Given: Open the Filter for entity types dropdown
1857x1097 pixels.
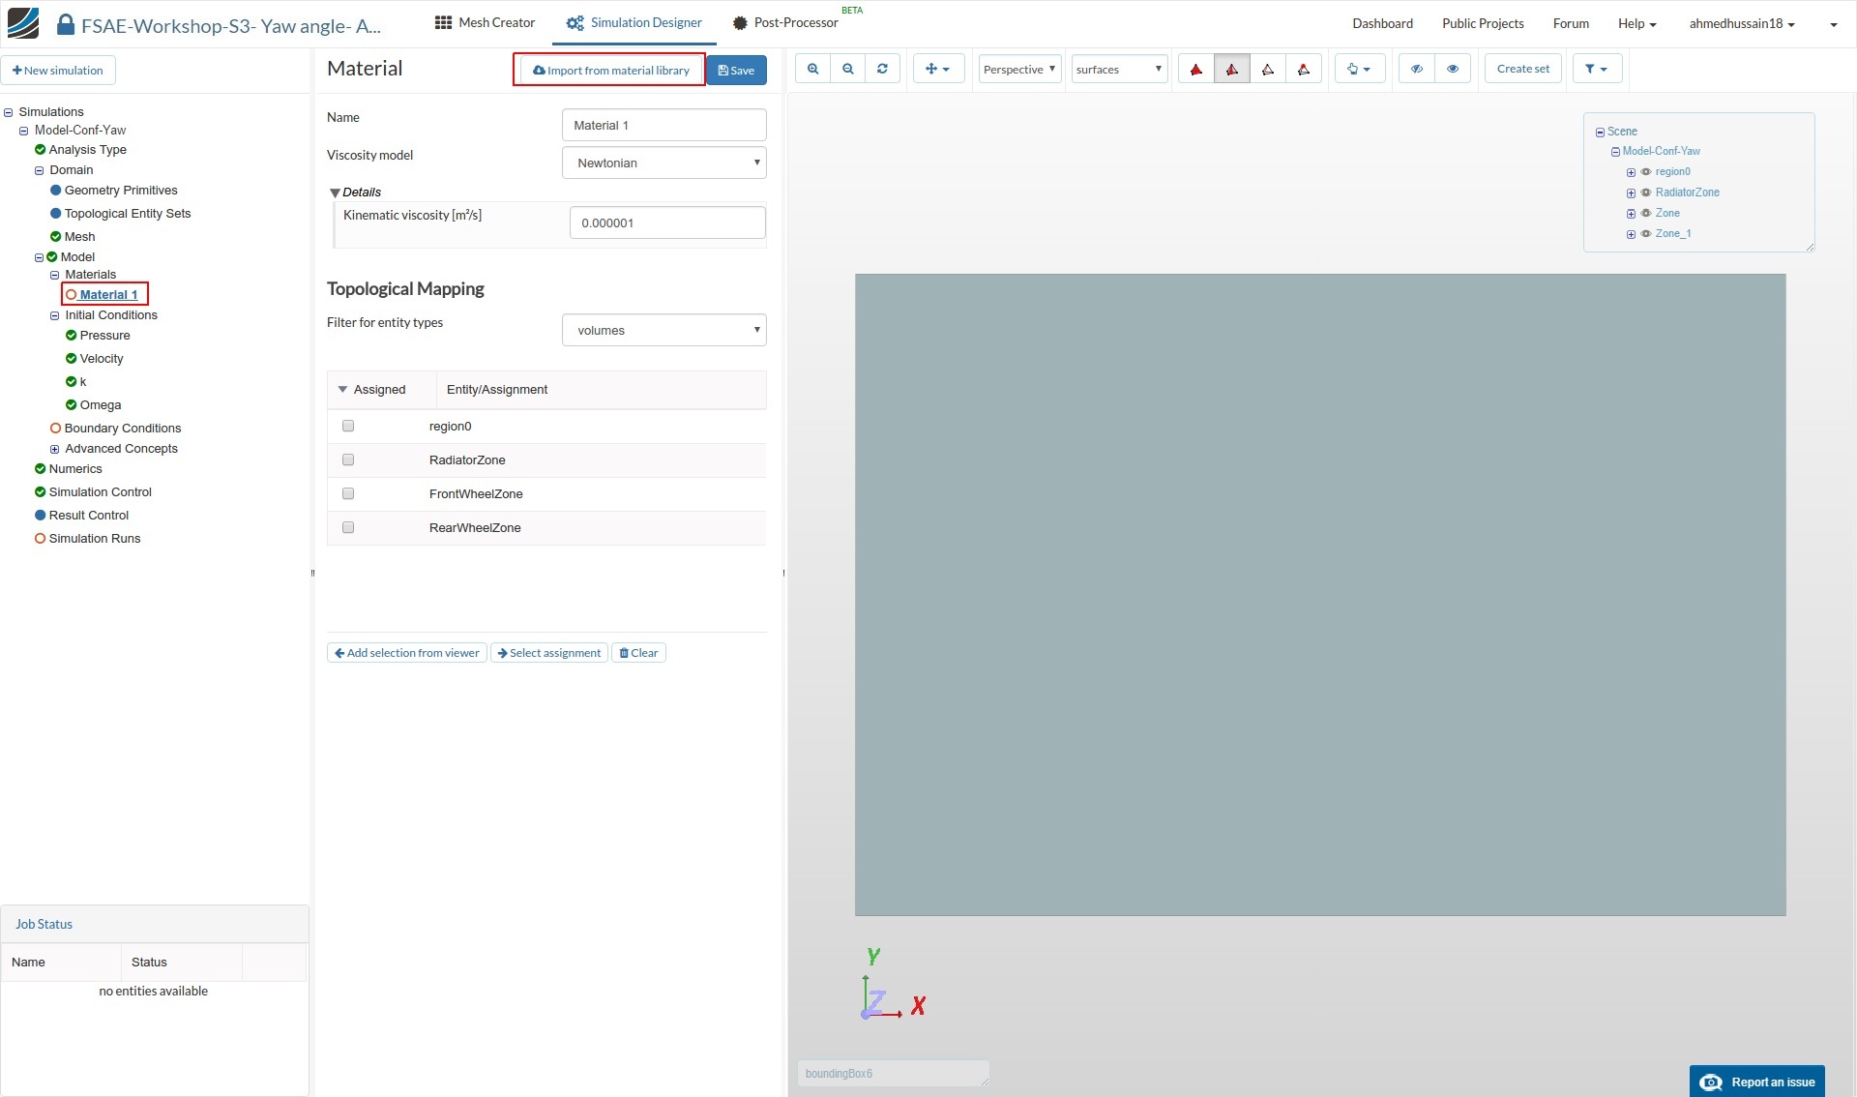Looking at the screenshot, I should [x=663, y=330].
